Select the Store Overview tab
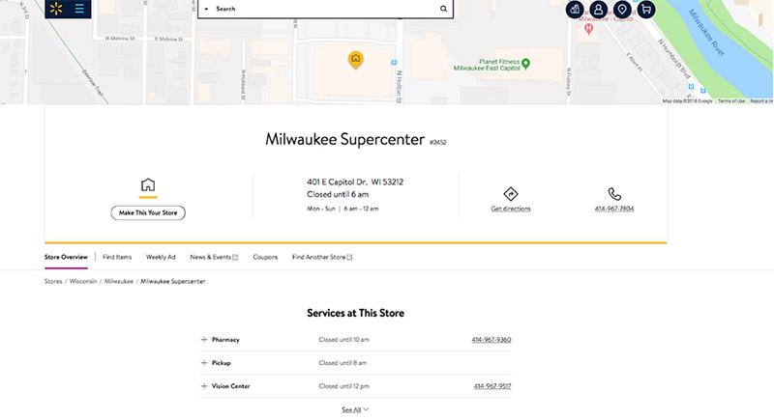The height and width of the screenshot is (419, 774). click(x=66, y=257)
